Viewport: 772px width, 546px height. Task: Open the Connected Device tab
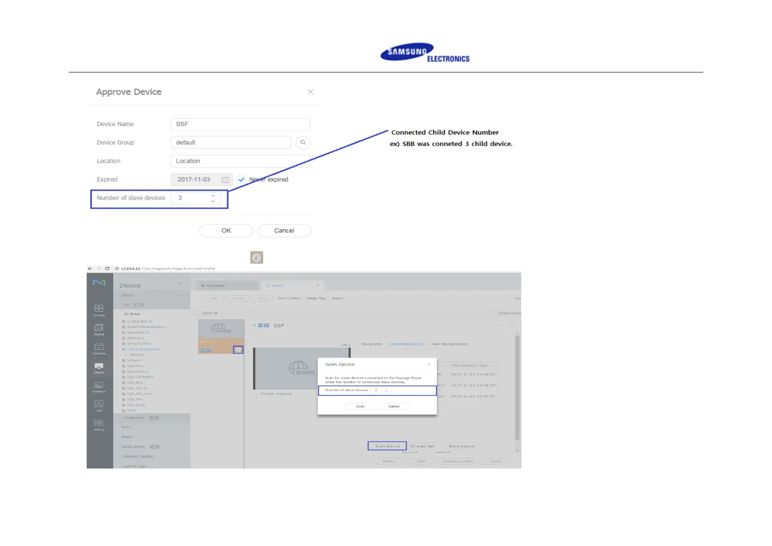407,344
